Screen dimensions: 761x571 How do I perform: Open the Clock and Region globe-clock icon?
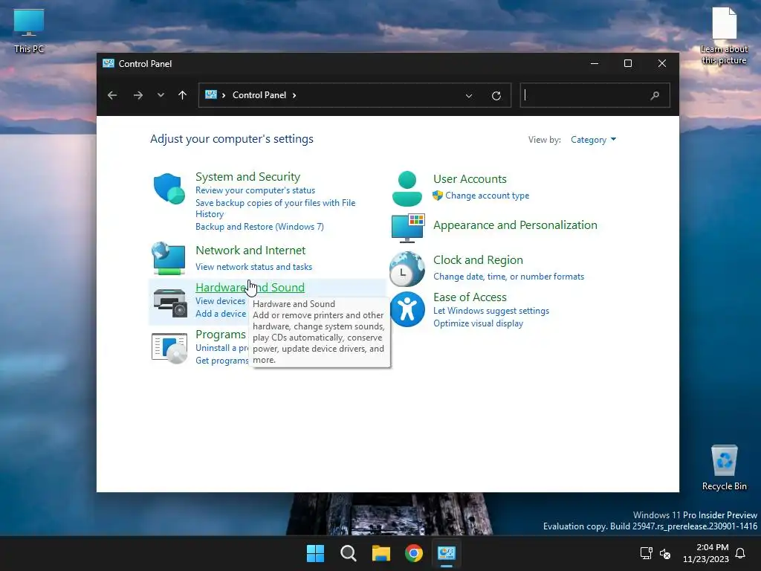(x=407, y=268)
